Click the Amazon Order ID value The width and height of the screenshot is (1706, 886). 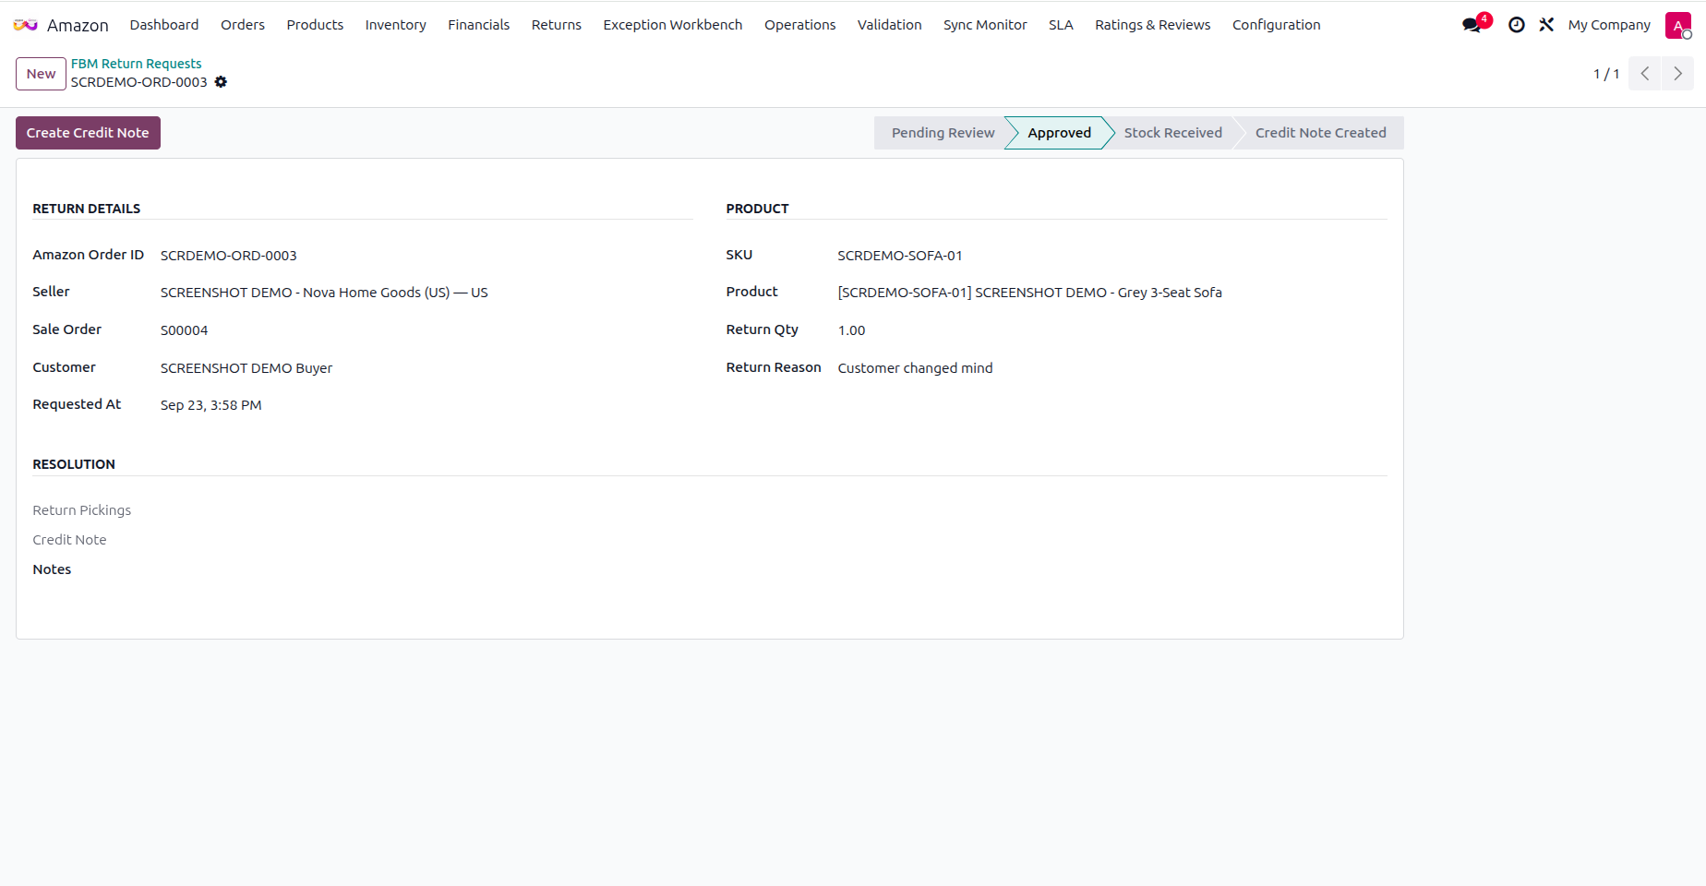click(x=229, y=256)
